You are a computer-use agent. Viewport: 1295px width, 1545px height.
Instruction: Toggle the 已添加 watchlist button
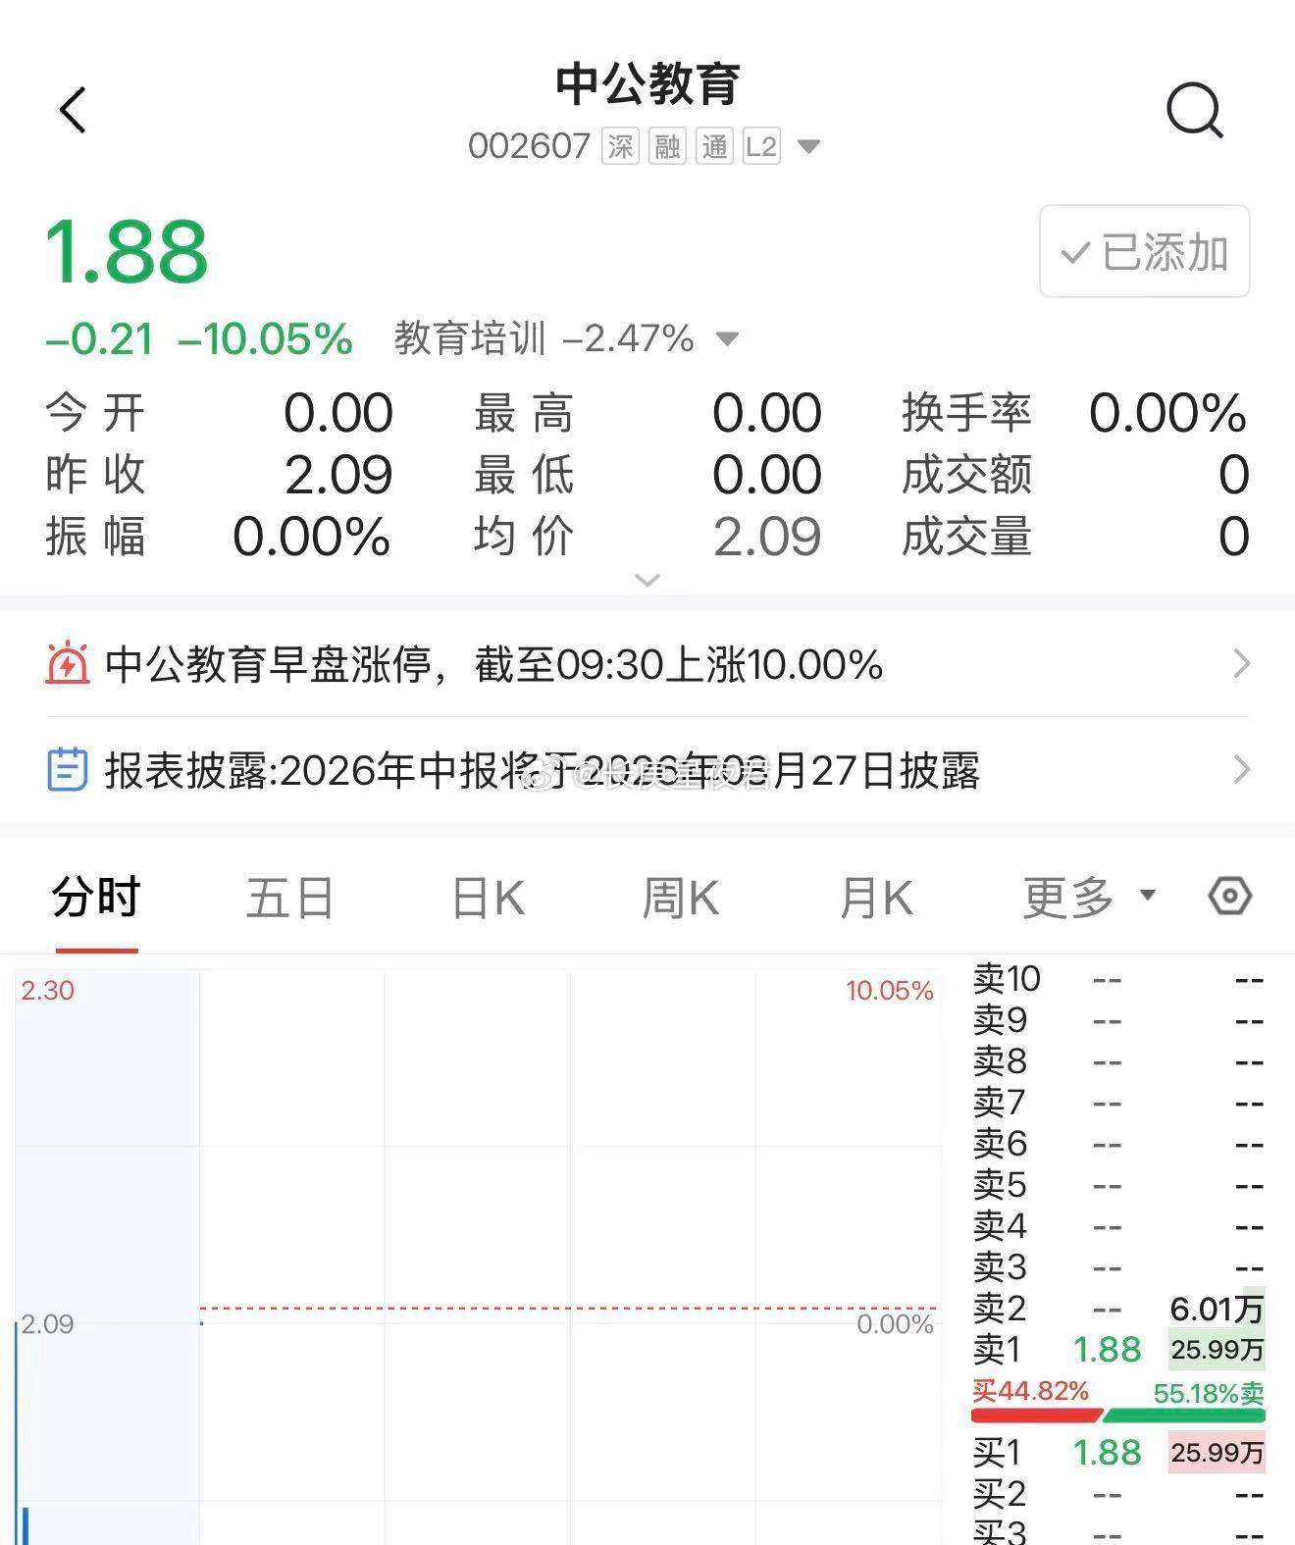pyautogui.click(x=1145, y=251)
